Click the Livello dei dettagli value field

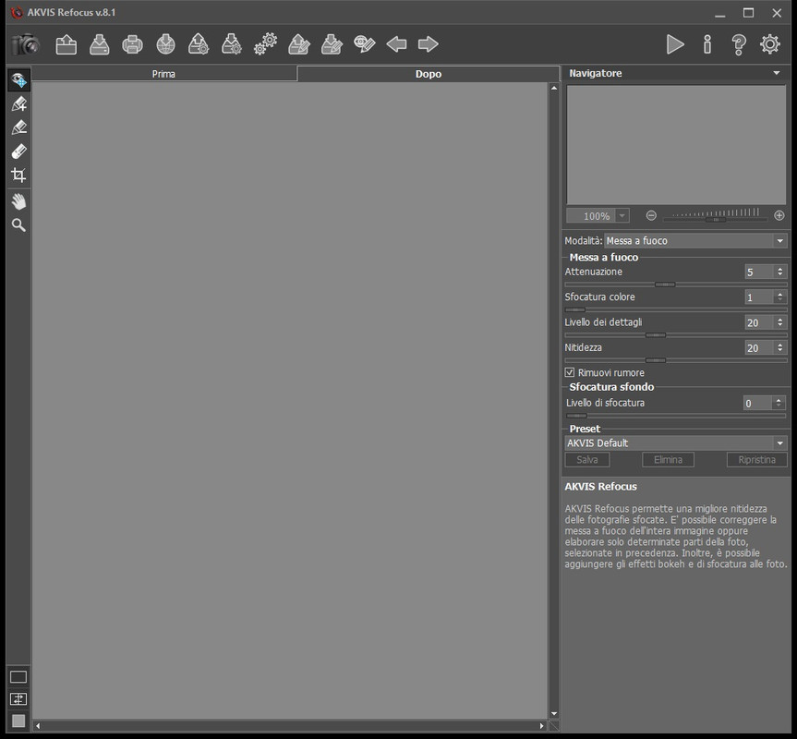(x=758, y=322)
